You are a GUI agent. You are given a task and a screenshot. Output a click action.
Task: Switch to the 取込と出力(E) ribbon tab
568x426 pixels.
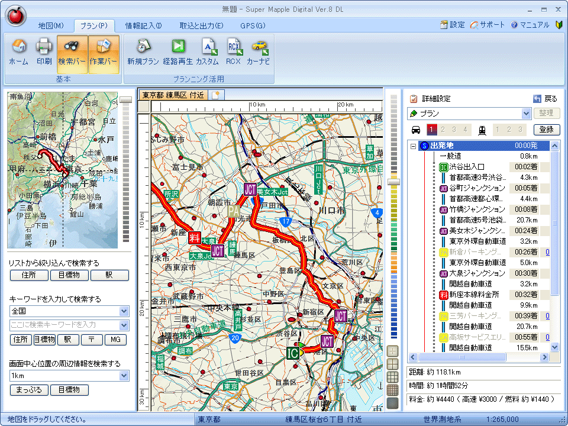point(201,25)
